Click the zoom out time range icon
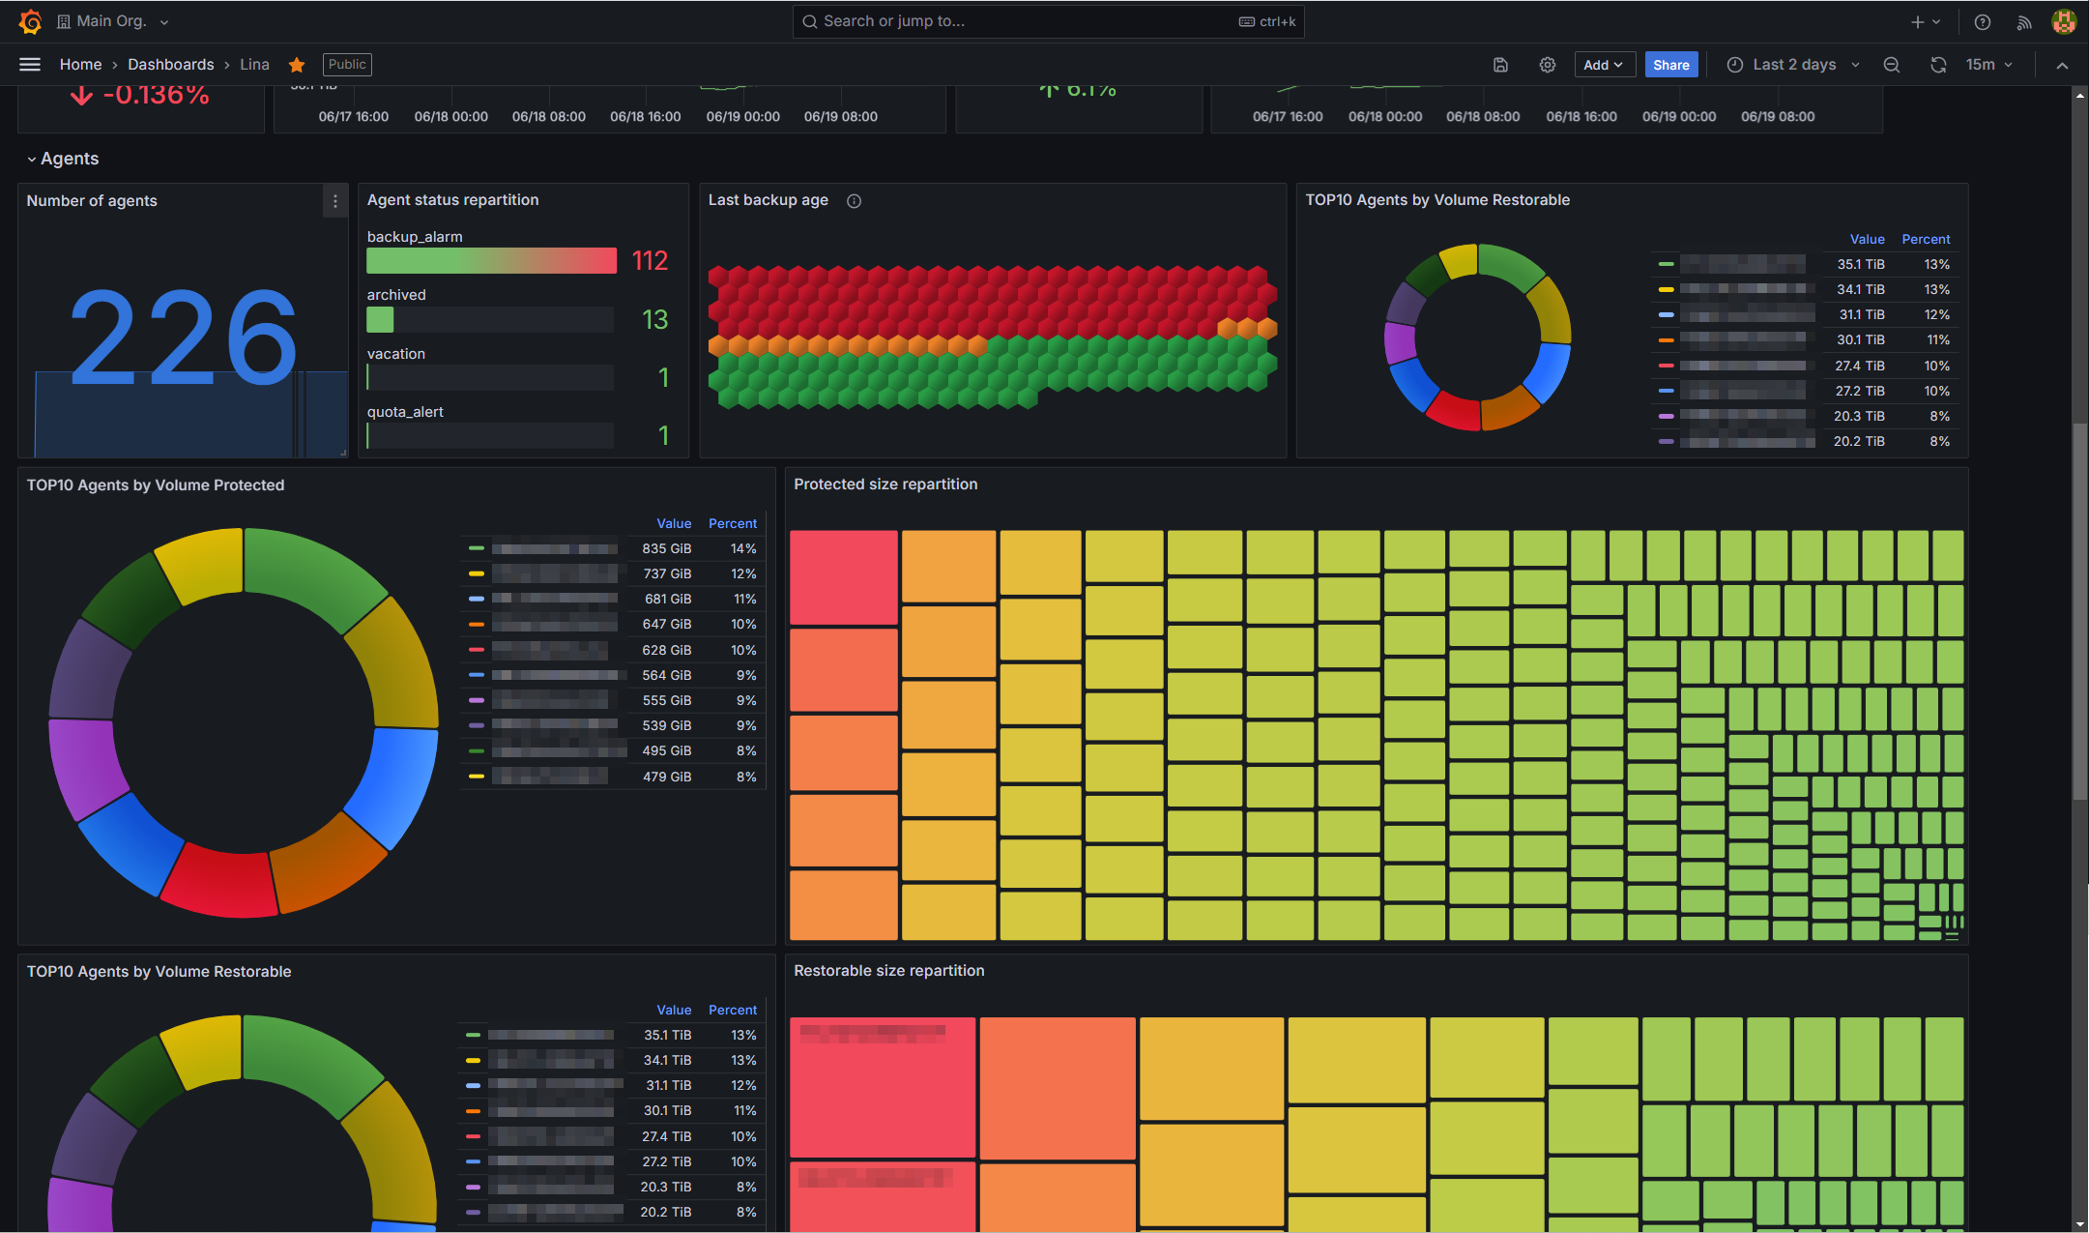2089x1233 pixels. tap(1892, 65)
